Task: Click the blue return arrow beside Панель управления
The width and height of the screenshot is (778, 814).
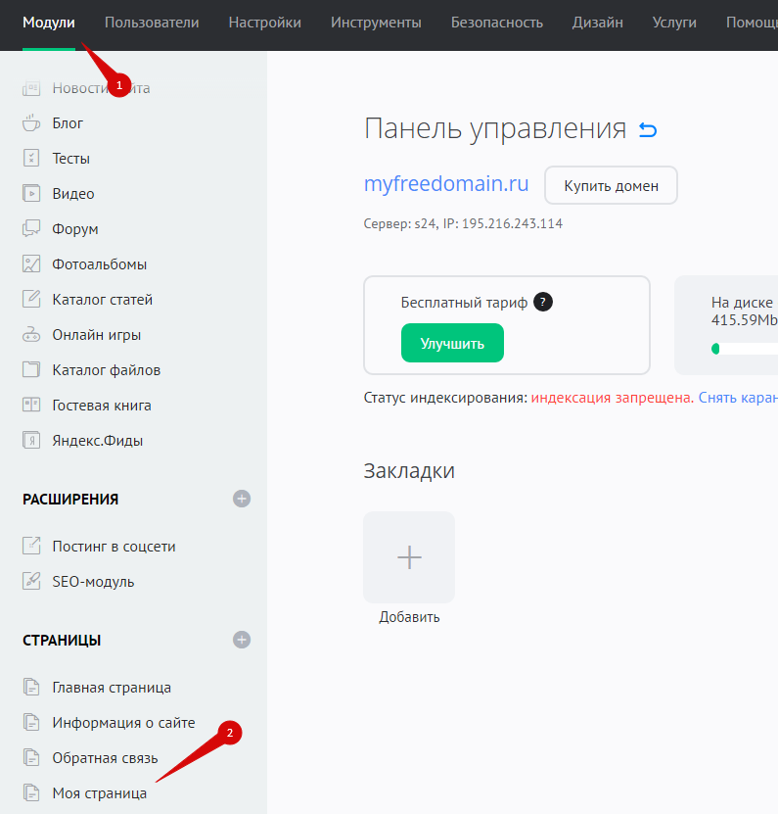Action: [648, 129]
